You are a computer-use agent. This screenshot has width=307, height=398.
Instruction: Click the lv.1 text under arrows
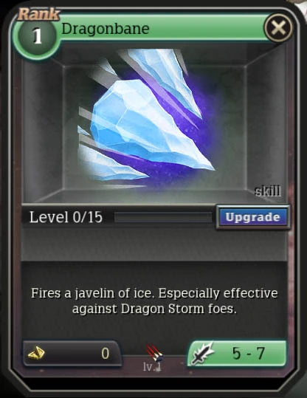[152, 367]
